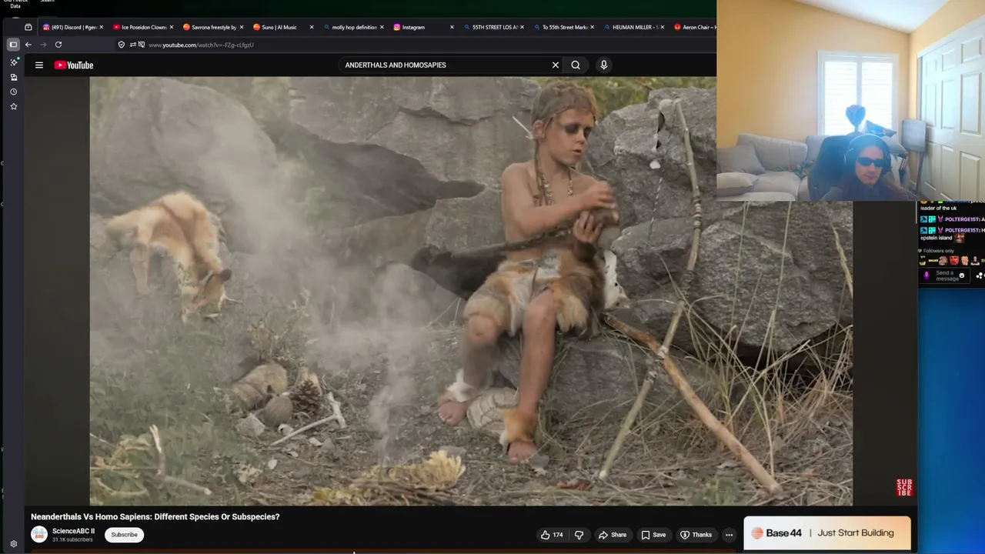Click the purple microphone icon in chat
985x554 pixels.
tap(926, 275)
